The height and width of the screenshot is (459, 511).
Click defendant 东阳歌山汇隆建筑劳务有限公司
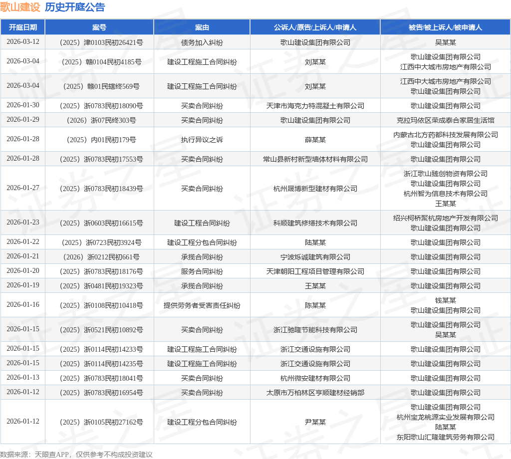click(446, 437)
